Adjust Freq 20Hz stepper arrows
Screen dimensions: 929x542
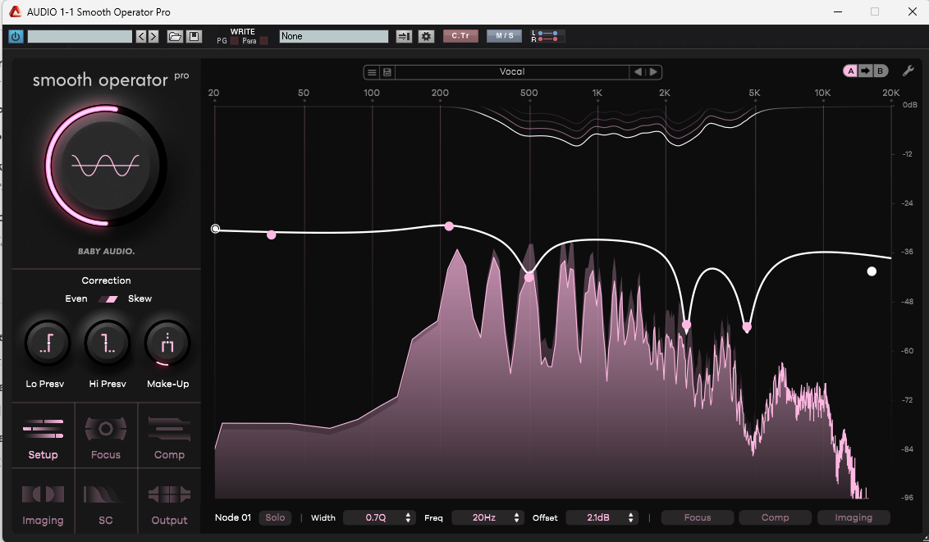click(517, 517)
